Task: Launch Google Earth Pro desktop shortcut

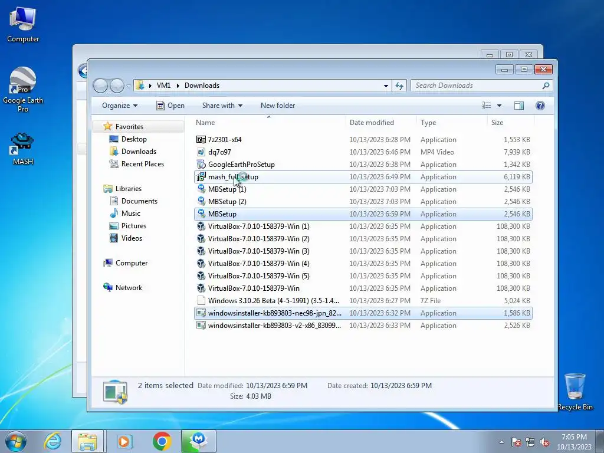Action: click(23, 90)
